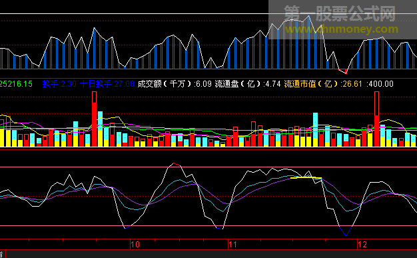Click the green 25216.15 volume value
Viewport: 417px width, 258px height.
tap(16, 84)
